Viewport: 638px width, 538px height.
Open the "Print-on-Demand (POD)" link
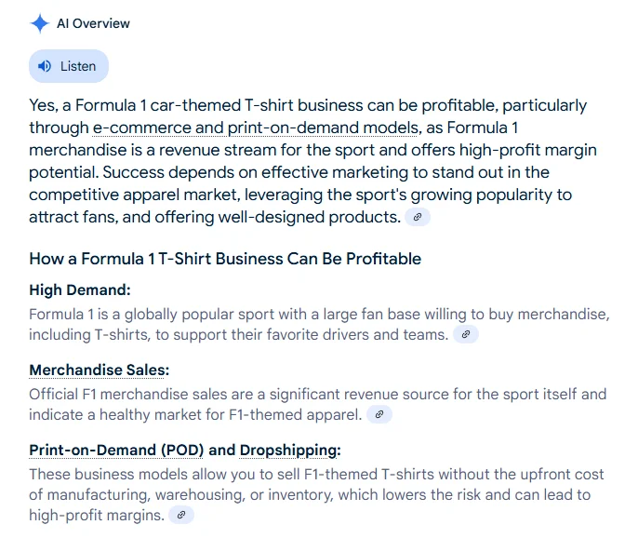tap(116, 451)
